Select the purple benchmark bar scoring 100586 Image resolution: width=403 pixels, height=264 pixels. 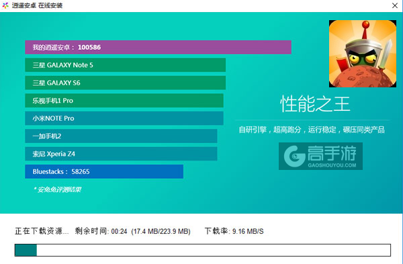point(158,47)
